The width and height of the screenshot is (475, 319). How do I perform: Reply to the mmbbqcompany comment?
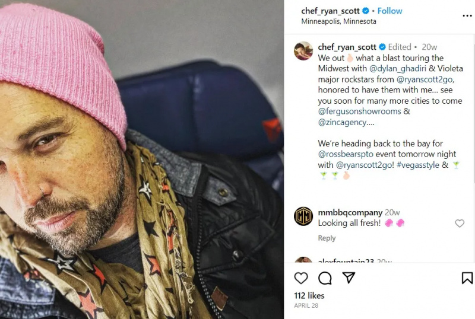[327, 238]
